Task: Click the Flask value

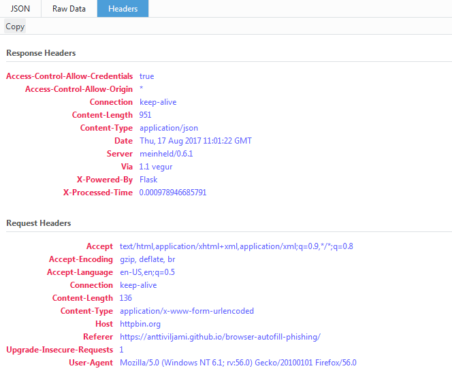Action: 148,180
